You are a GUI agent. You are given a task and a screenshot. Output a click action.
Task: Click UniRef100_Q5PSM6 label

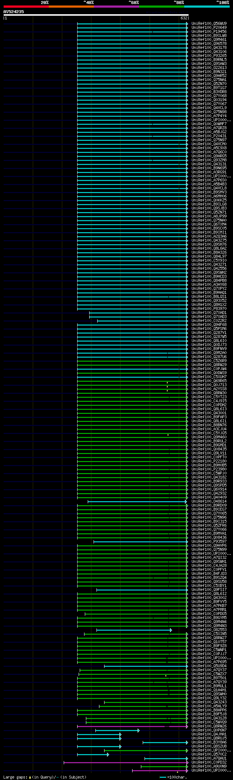coord(209,328)
